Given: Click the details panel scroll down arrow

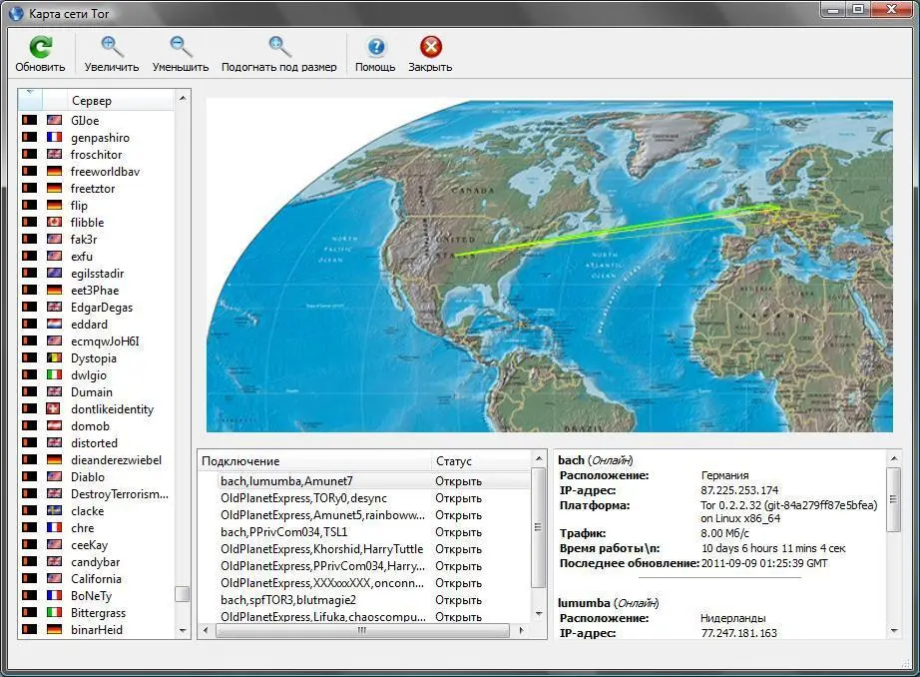Looking at the screenshot, I should 894,631.
